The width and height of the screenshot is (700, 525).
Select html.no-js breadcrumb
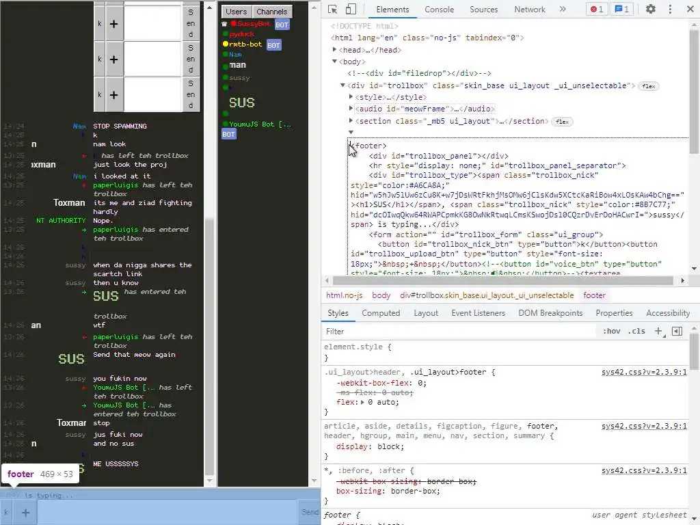[345, 295]
